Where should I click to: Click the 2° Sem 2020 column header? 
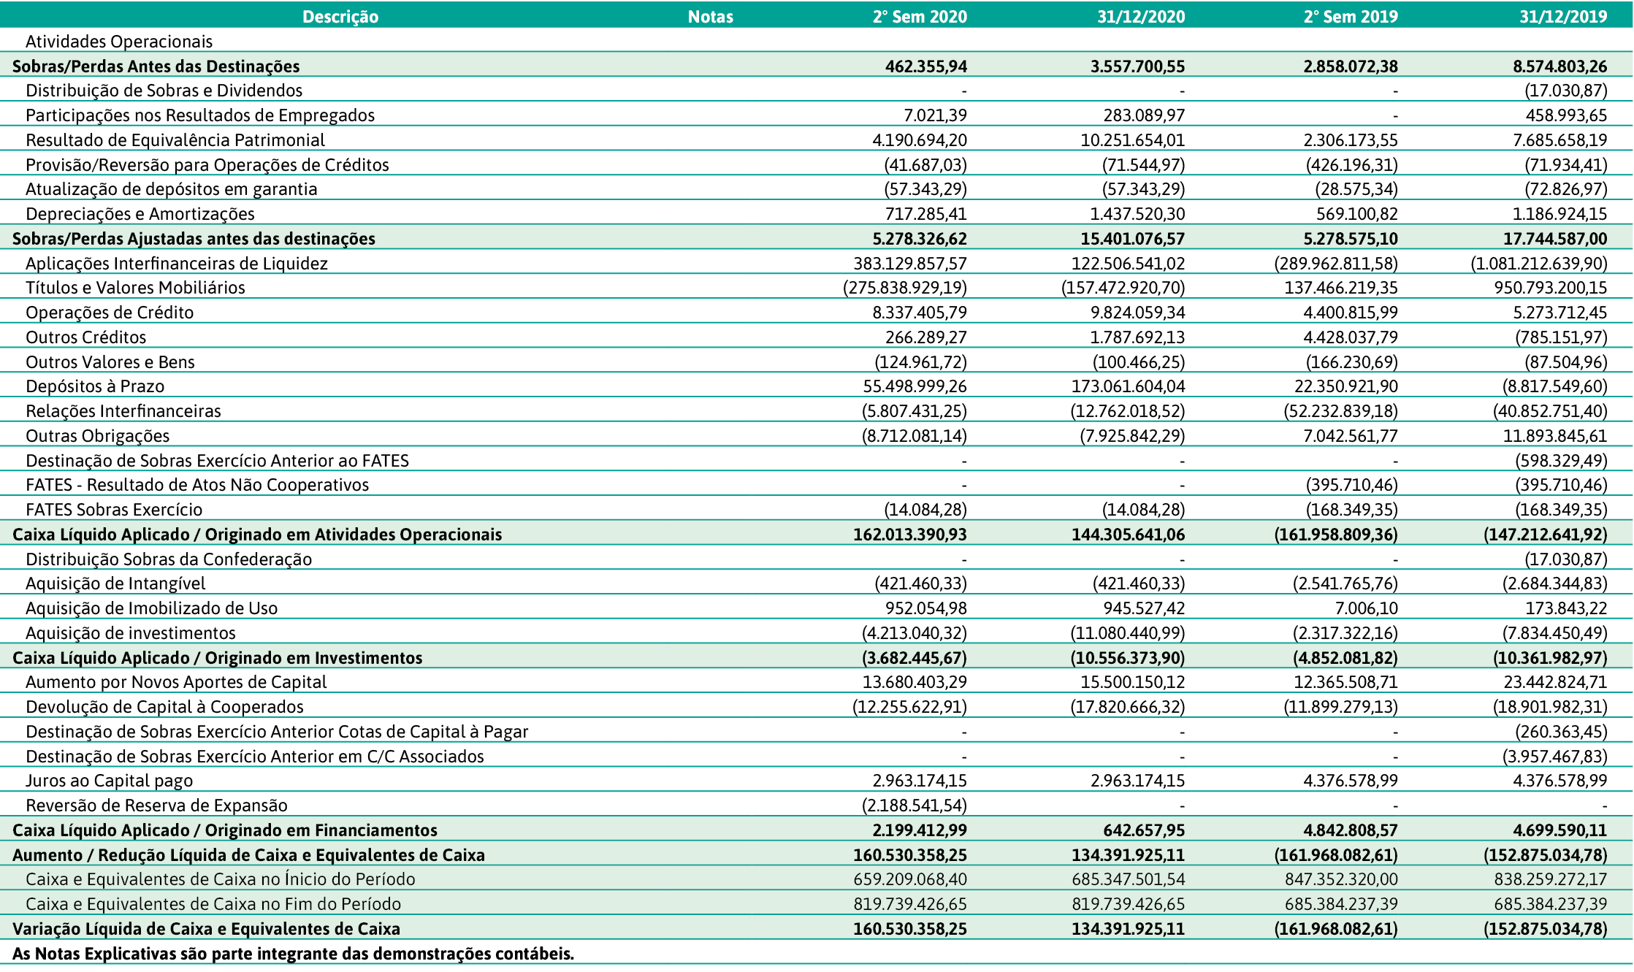point(919,16)
